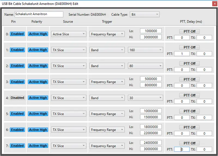Switch pin 0 polarity from Active High

click(x=38, y=34)
